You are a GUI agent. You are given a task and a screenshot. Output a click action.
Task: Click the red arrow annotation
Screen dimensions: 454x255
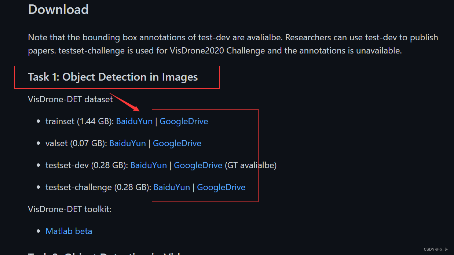pos(124,102)
